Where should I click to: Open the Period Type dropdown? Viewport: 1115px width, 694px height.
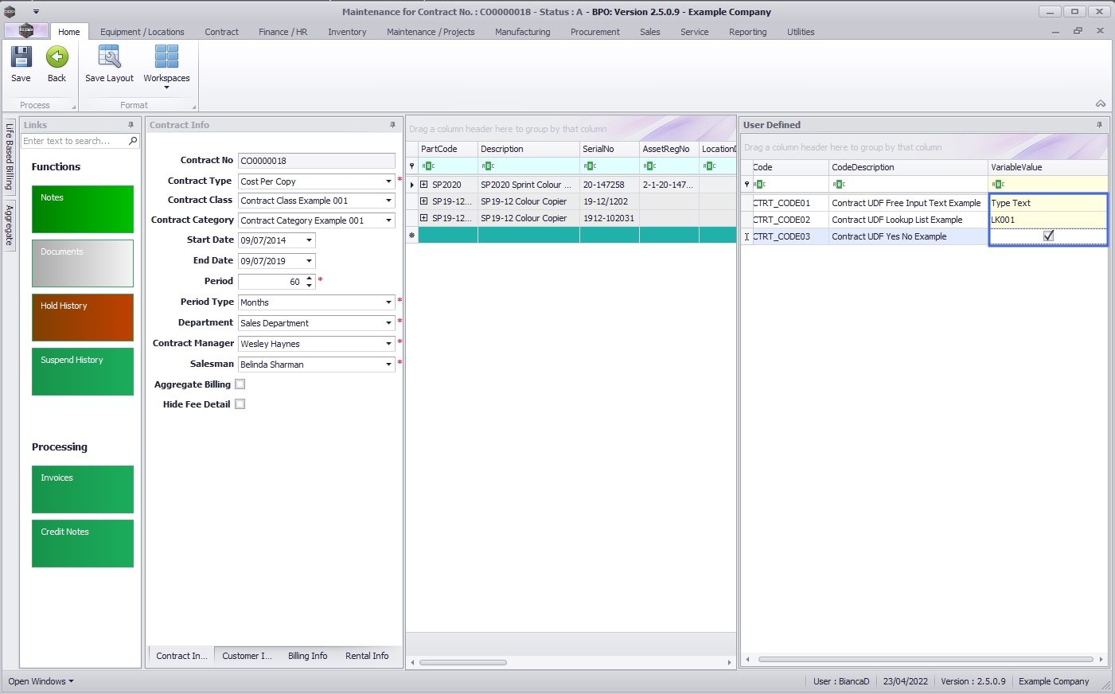388,302
